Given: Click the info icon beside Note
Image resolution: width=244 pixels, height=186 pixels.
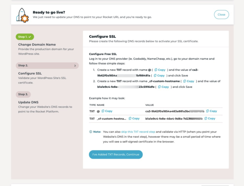Looking at the screenshot, I should (91, 132).
